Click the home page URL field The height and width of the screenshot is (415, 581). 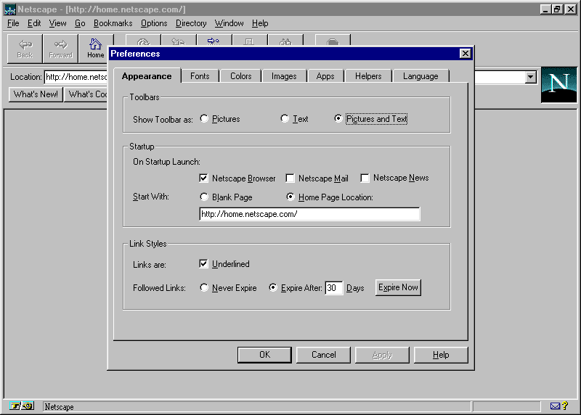coord(310,214)
